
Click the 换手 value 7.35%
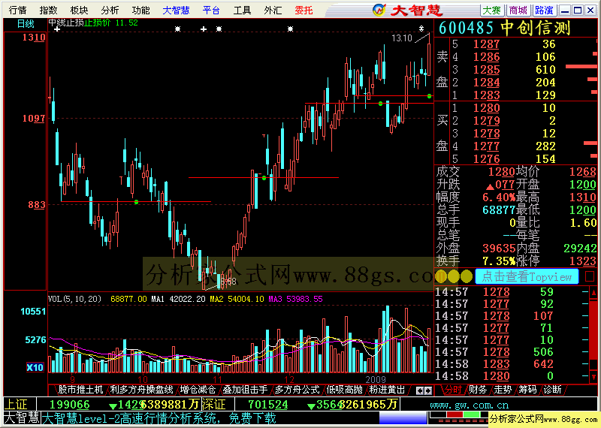coord(498,261)
